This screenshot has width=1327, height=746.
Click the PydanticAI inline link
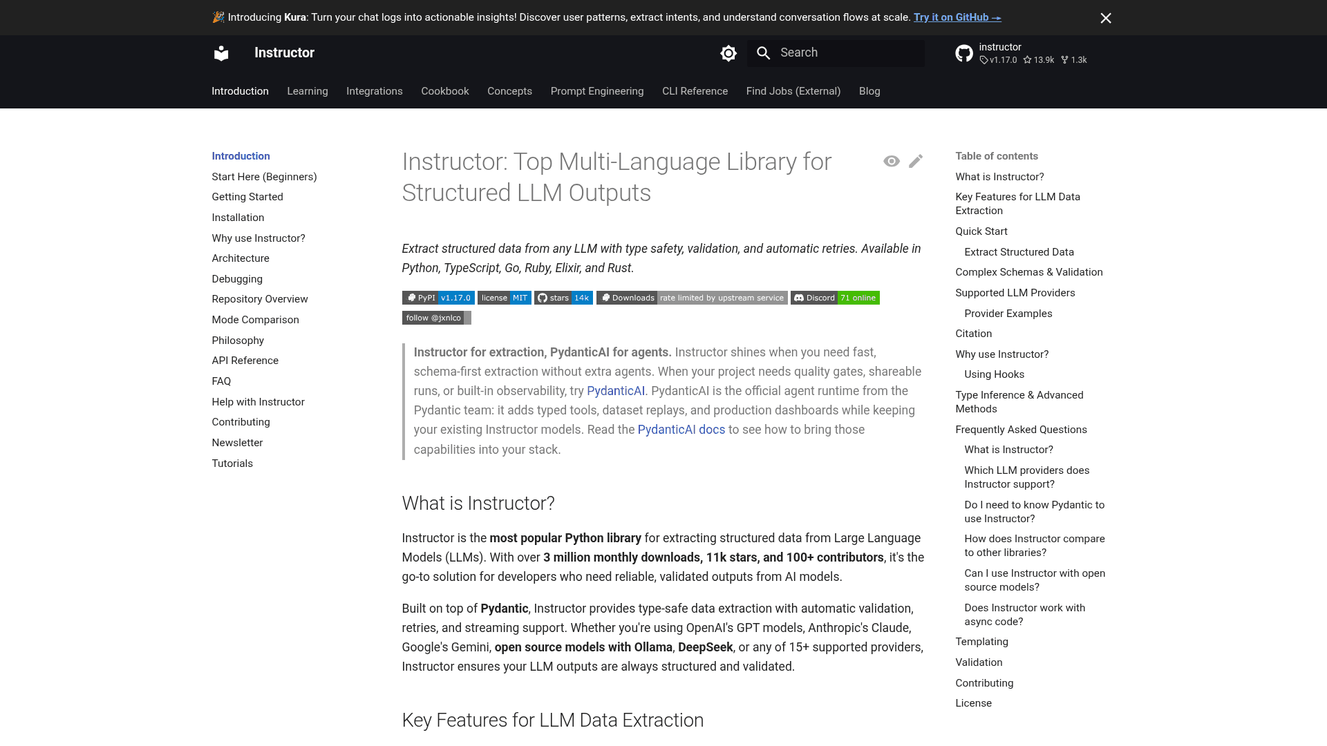(x=616, y=391)
